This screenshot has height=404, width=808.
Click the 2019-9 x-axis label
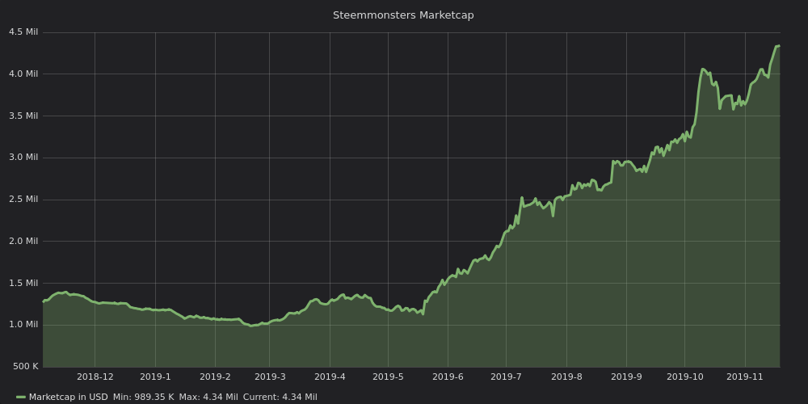627,377
